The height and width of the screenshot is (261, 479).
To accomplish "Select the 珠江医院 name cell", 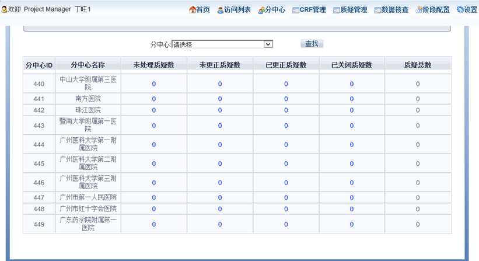I will point(88,110).
